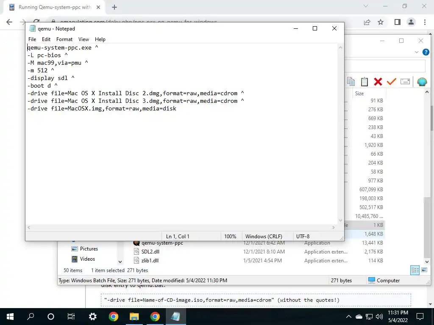Viewport: 434px width, 325px height.
Task: Open Explorer Help blue question icon
Action: [426, 52]
